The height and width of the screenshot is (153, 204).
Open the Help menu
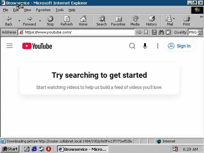pos(72,10)
